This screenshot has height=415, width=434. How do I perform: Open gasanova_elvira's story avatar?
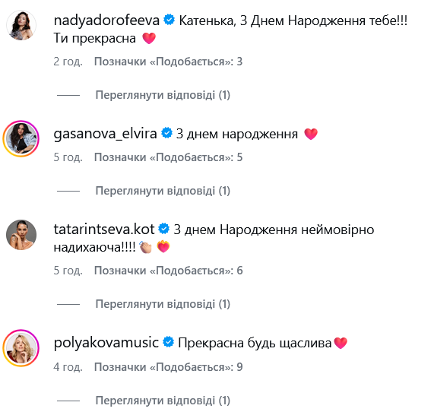21,138
